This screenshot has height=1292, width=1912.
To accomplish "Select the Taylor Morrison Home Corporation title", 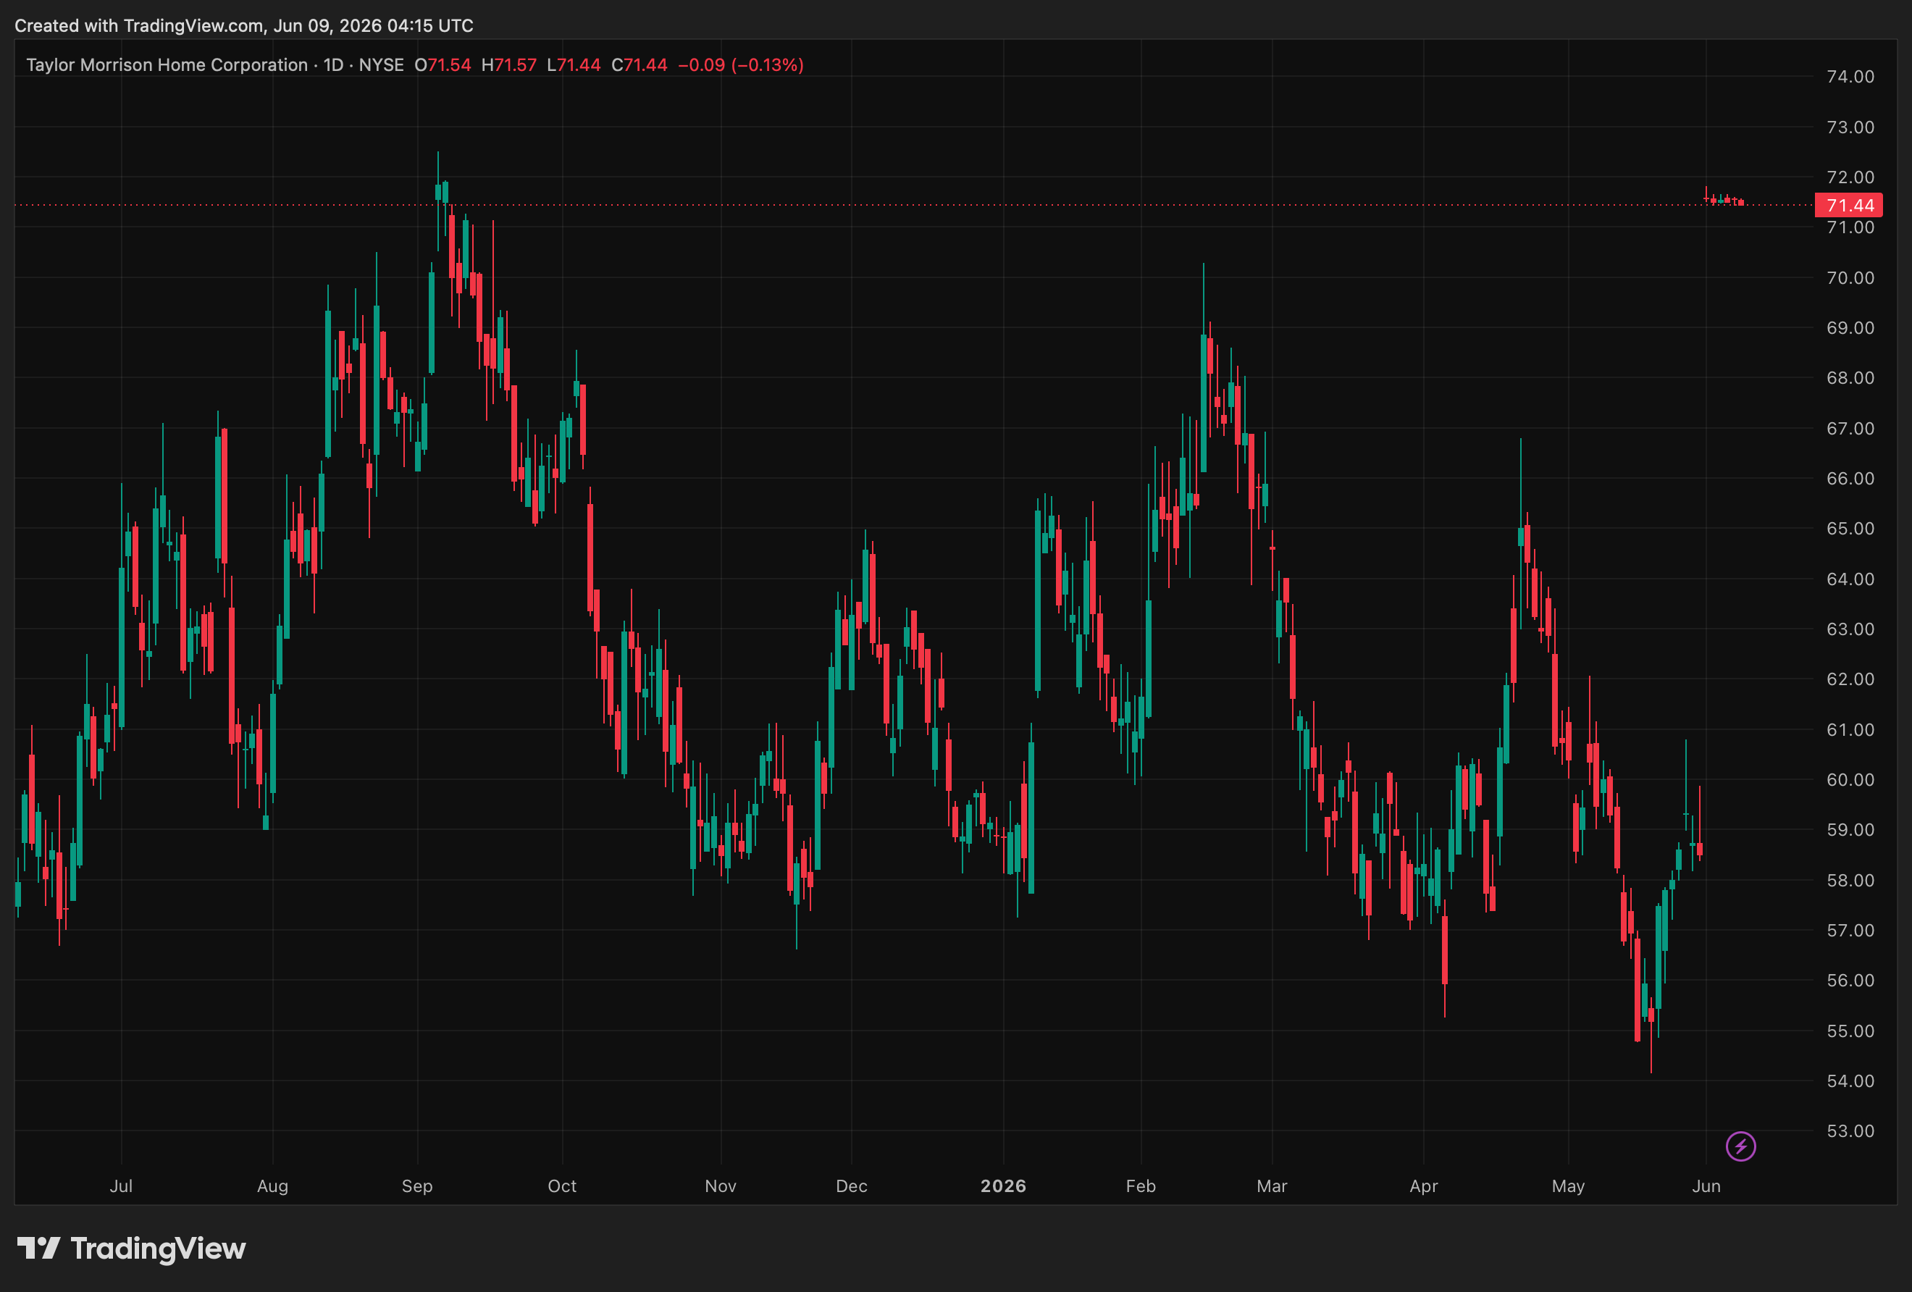I will coord(167,65).
